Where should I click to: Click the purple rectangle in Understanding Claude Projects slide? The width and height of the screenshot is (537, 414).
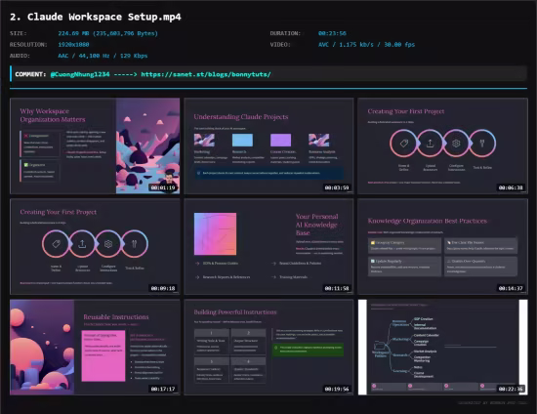pos(280,140)
